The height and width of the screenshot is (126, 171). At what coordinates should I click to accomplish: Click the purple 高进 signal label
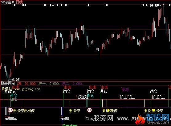pos(125,89)
